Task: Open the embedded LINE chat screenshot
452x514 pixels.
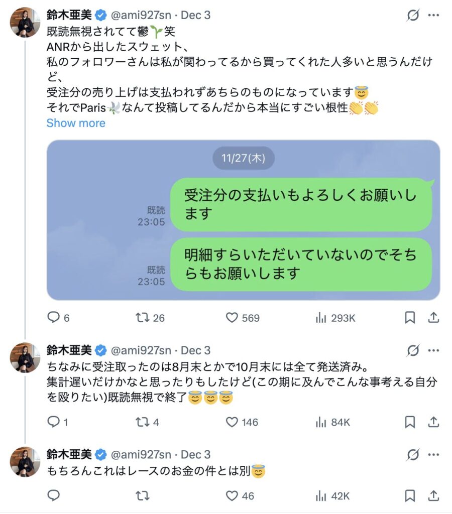Action: coord(243,220)
